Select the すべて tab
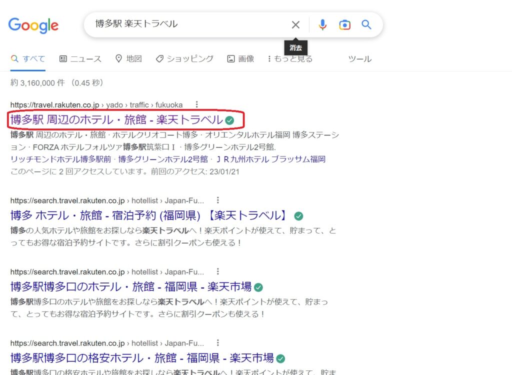This screenshot has height=375, width=512. coord(28,59)
